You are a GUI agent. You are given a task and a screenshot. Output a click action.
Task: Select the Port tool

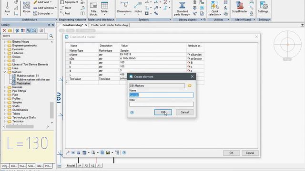[65, 13]
